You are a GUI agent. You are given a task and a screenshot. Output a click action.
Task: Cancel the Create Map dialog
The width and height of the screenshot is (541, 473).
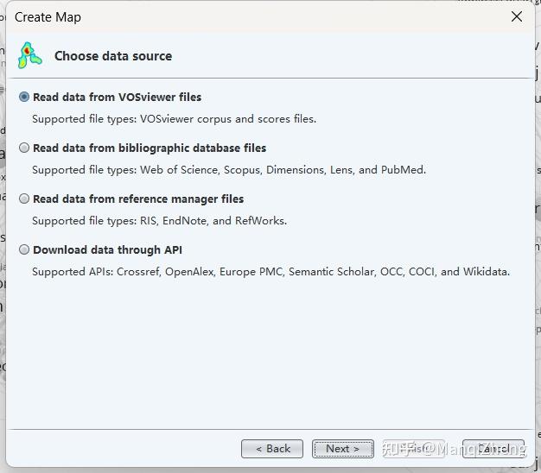(x=493, y=449)
